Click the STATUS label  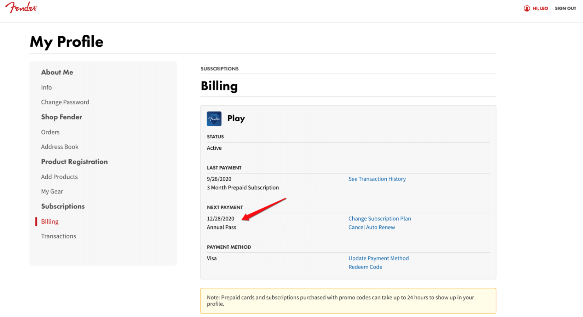click(215, 137)
